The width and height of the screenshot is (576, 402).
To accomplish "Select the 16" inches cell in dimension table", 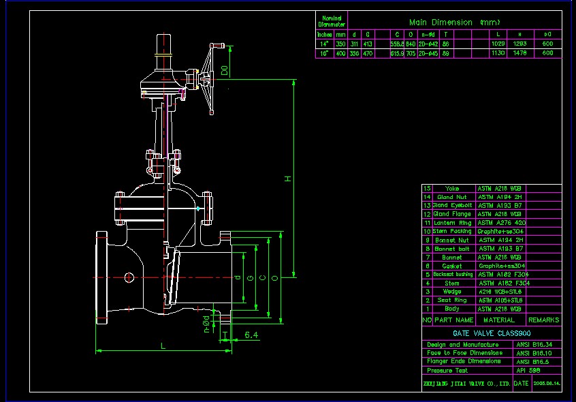I will tap(324, 53).
